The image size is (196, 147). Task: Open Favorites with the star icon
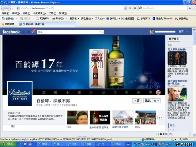coord(3,24)
